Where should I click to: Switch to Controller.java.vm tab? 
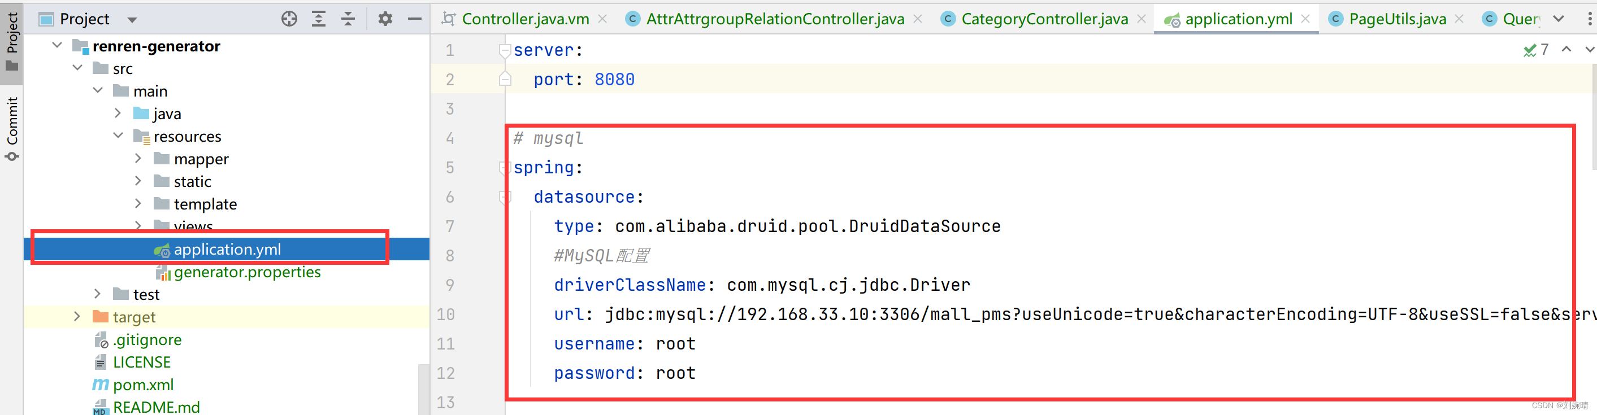click(x=524, y=19)
